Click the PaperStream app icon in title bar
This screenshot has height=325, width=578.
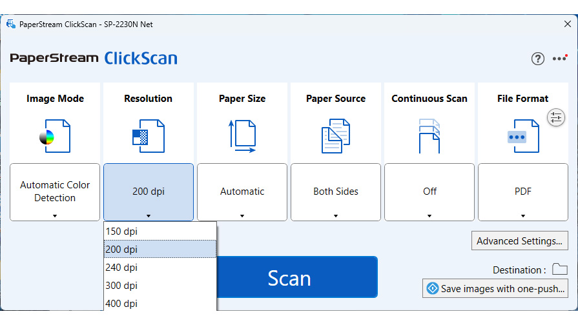click(x=11, y=25)
